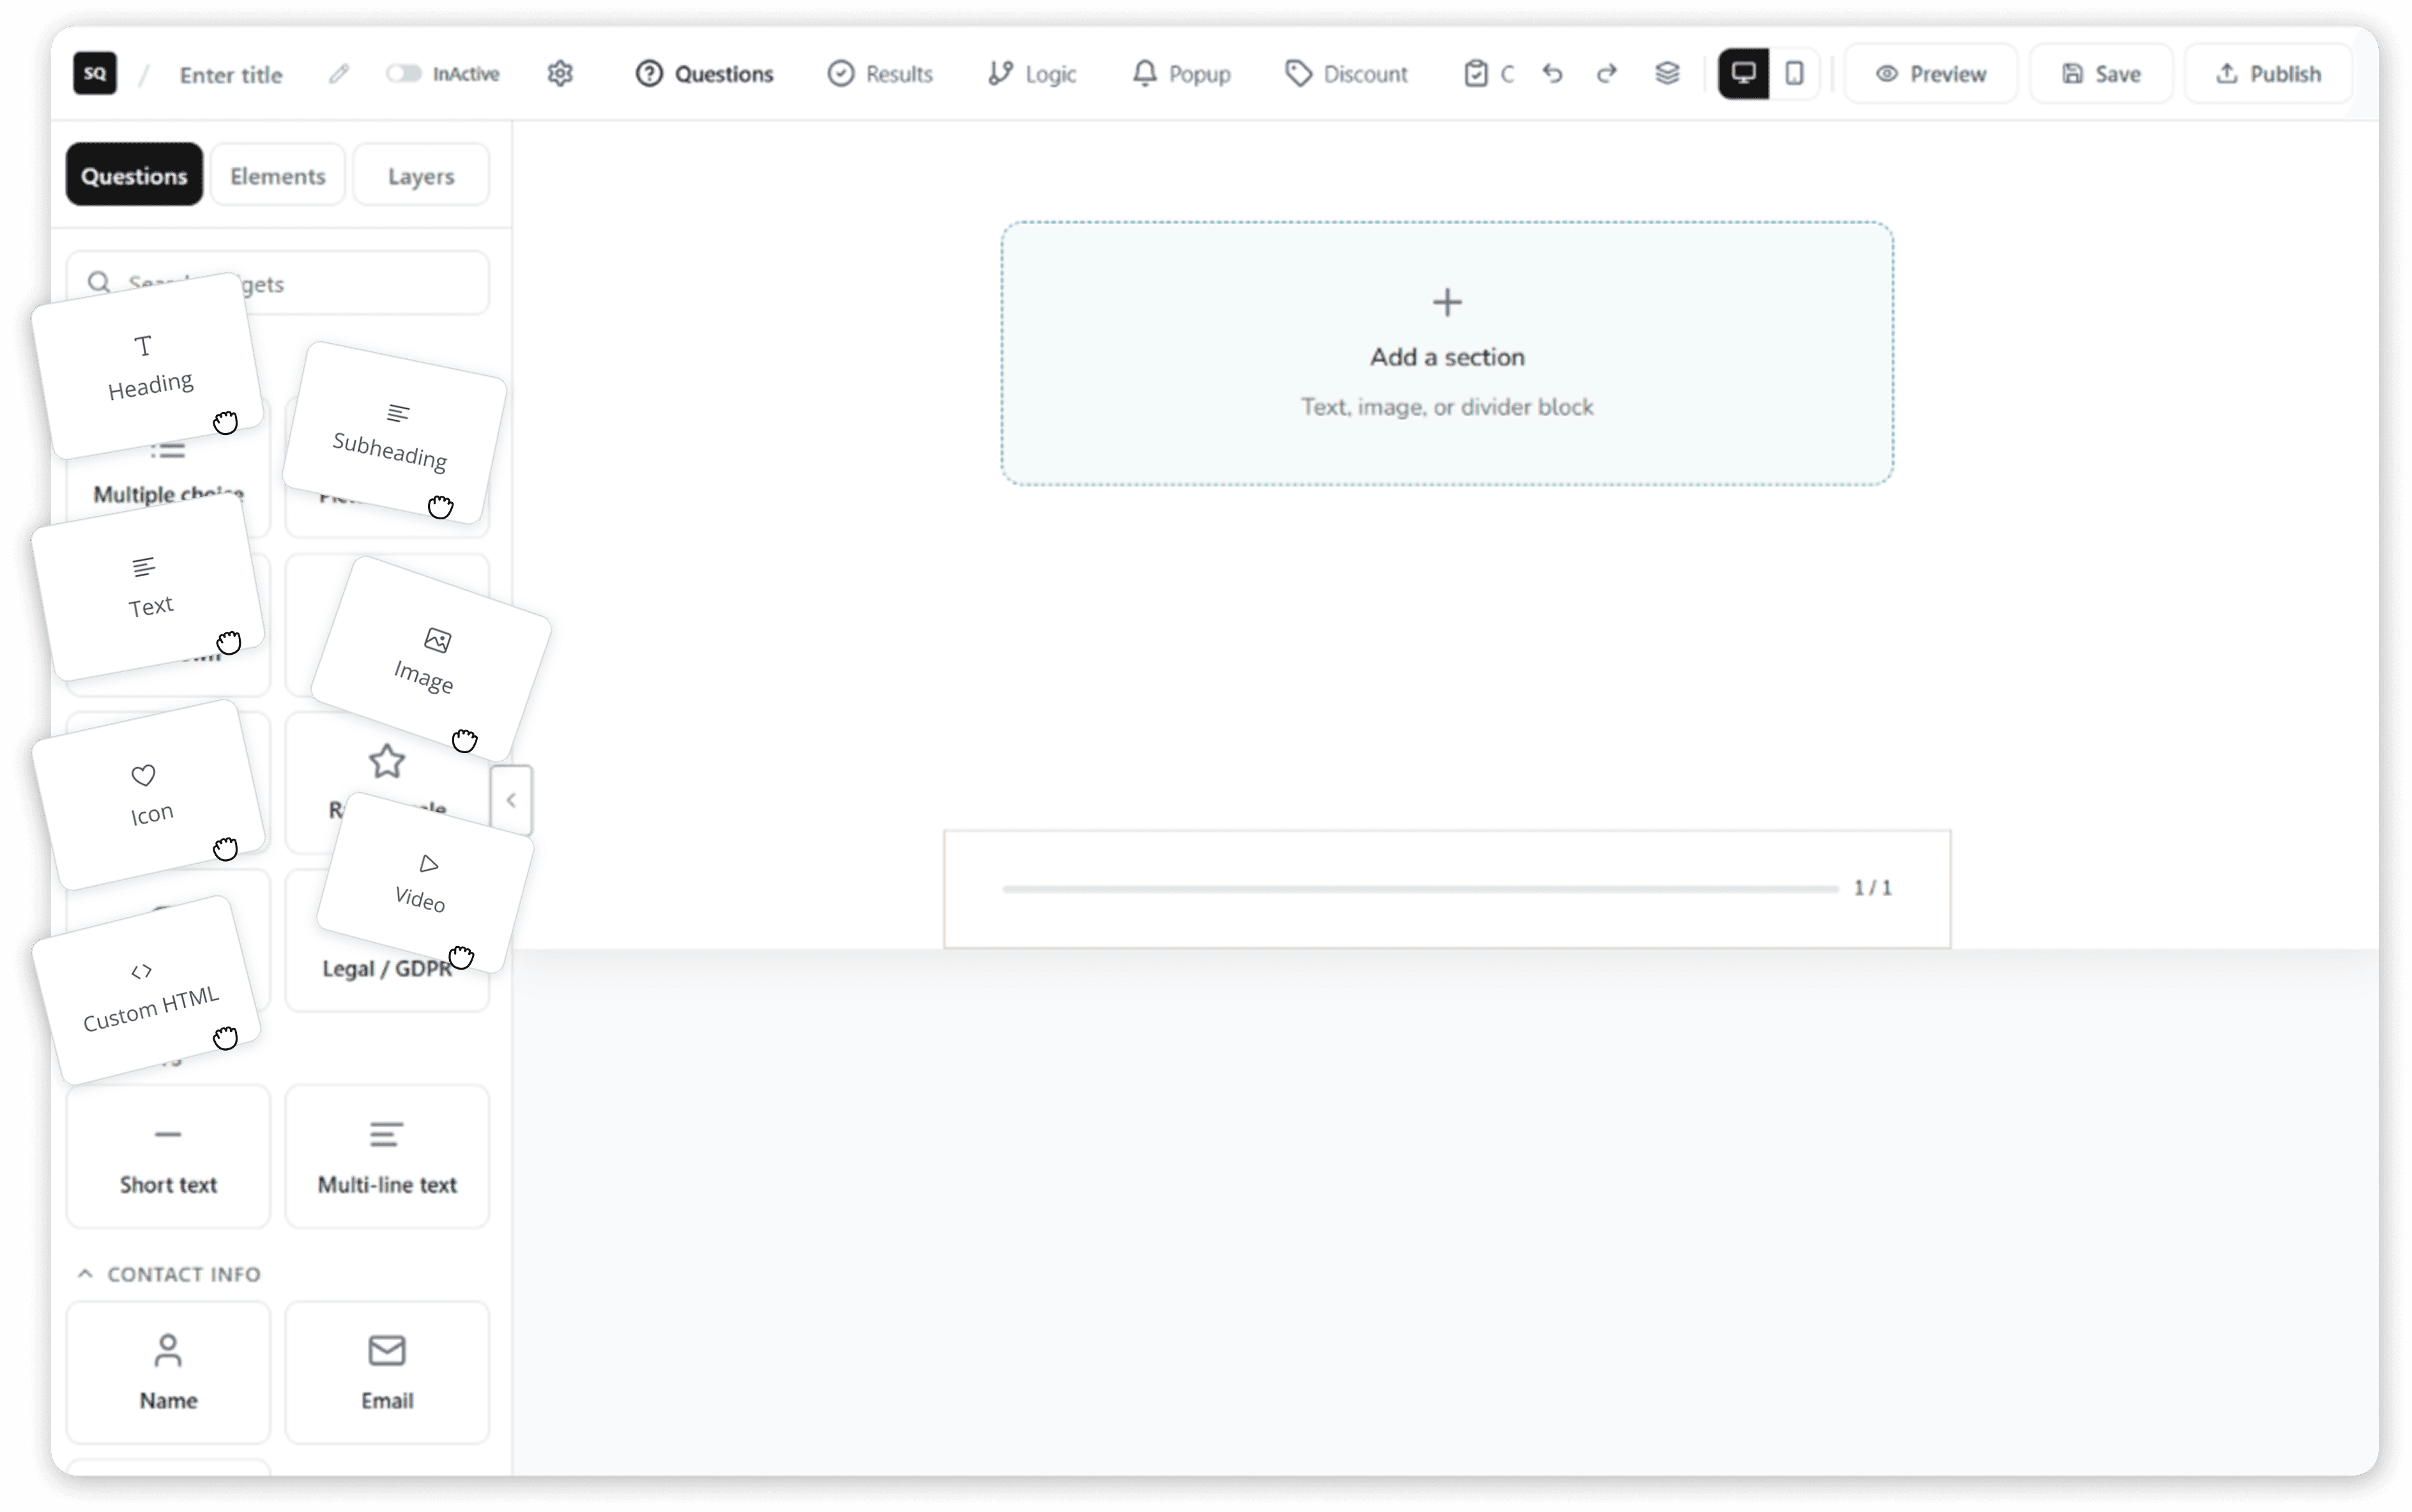Click the plus icon to add a section
Screen dimensions: 2412x1512
pos(1446,302)
